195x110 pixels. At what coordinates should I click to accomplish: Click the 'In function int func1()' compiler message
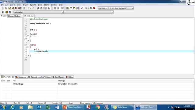click(68, 84)
